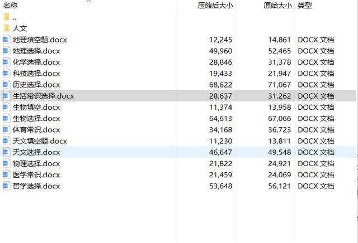Click the 化学选择.docx file icon
The height and width of the screenshot is (243, 358).
coord(6,62)
